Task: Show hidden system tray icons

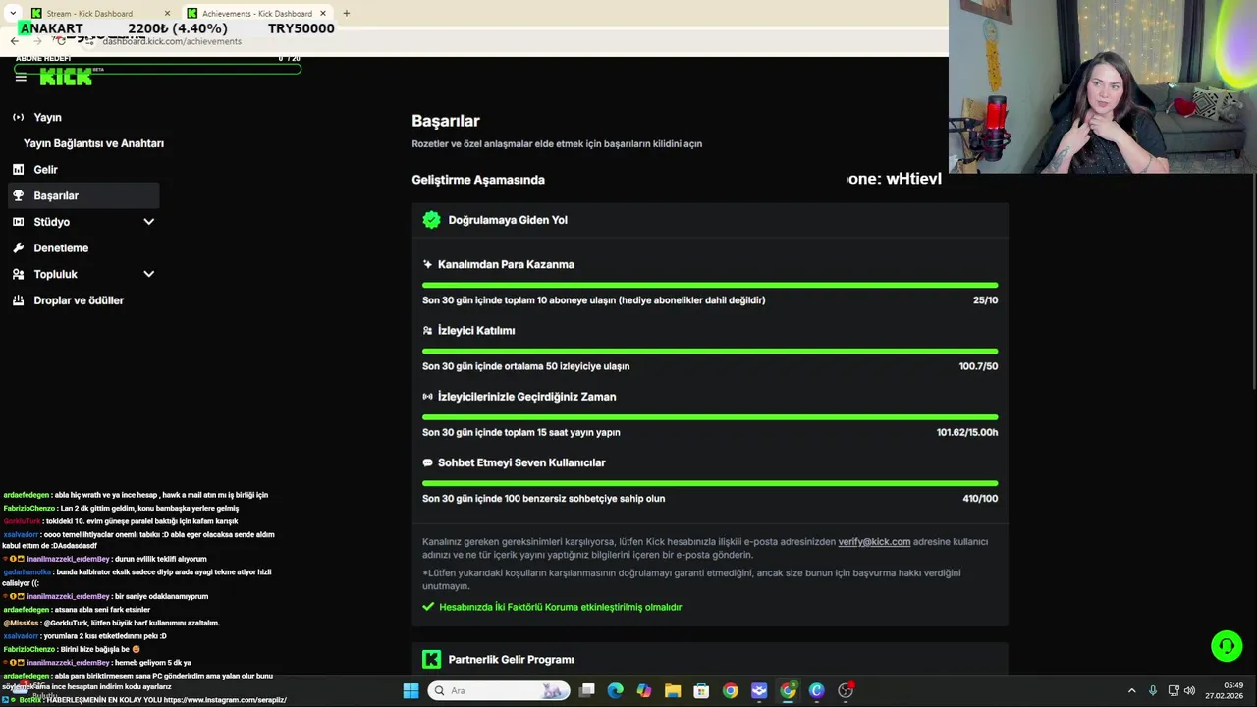Action: [x=1131, y=690]
